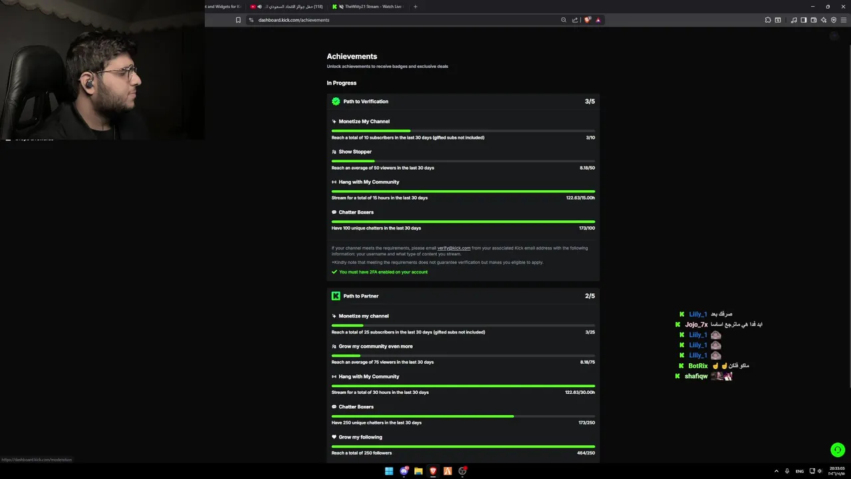This screenshot has height=479, width=851.
Task: Click the 'In Progress' section label
Action: point(342,83)
